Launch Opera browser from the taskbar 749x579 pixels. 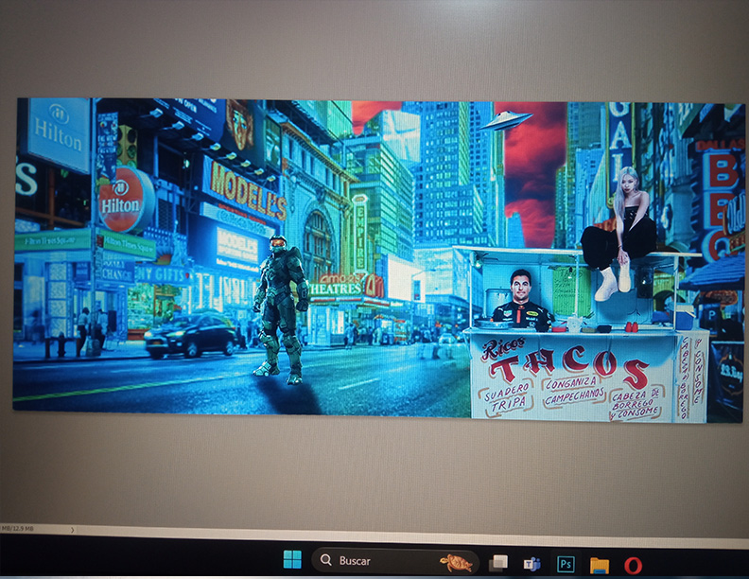[633, 565]
